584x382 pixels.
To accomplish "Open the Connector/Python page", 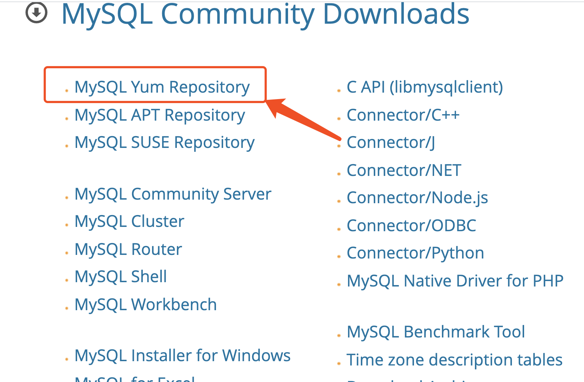I will (x=415, y=252).
